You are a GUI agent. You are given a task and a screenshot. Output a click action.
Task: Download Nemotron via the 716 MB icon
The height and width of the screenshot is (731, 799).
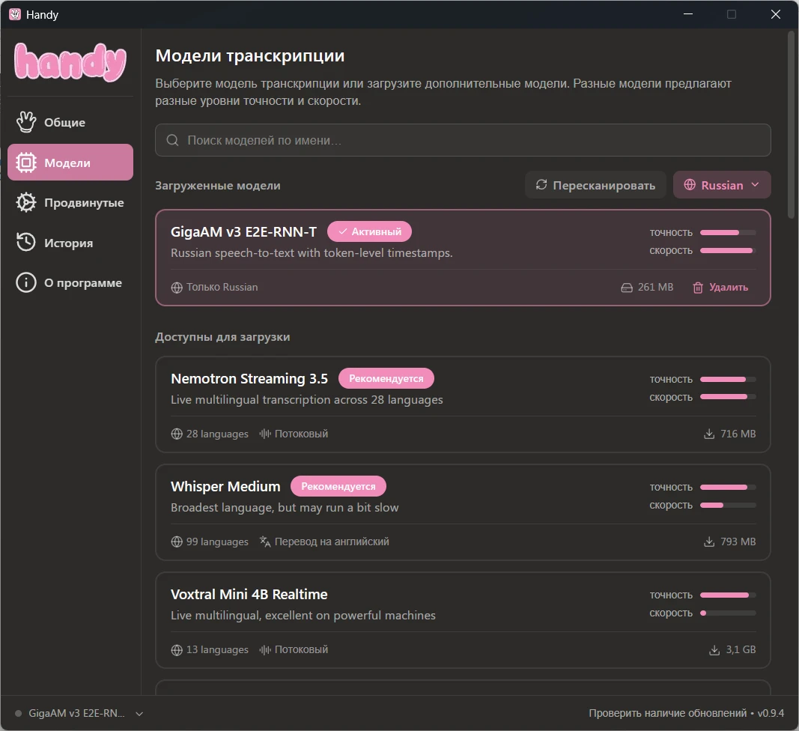pyautogui.click(x=709, y=434)
